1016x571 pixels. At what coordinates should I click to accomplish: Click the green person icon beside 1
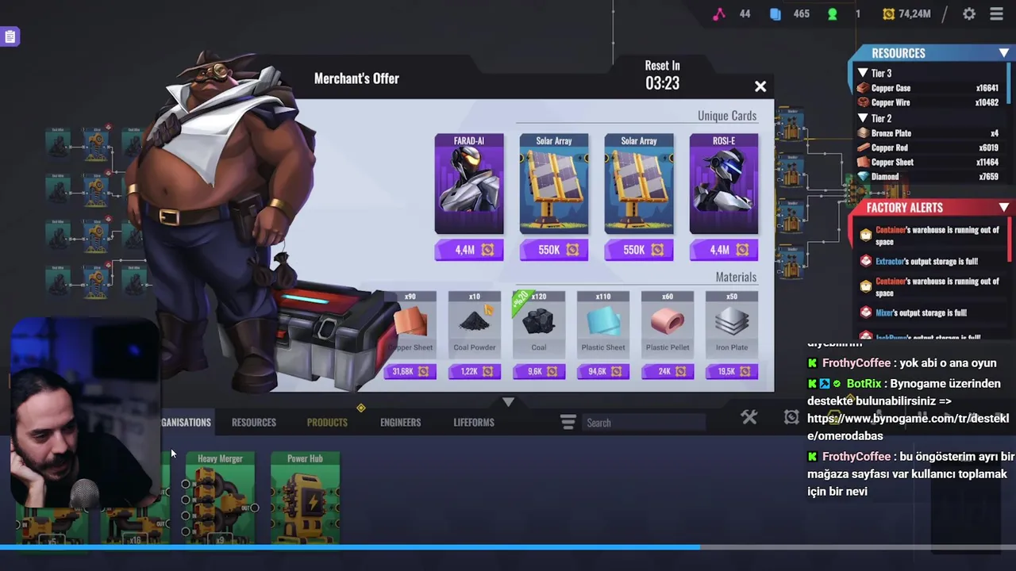[x=832, y=13]
